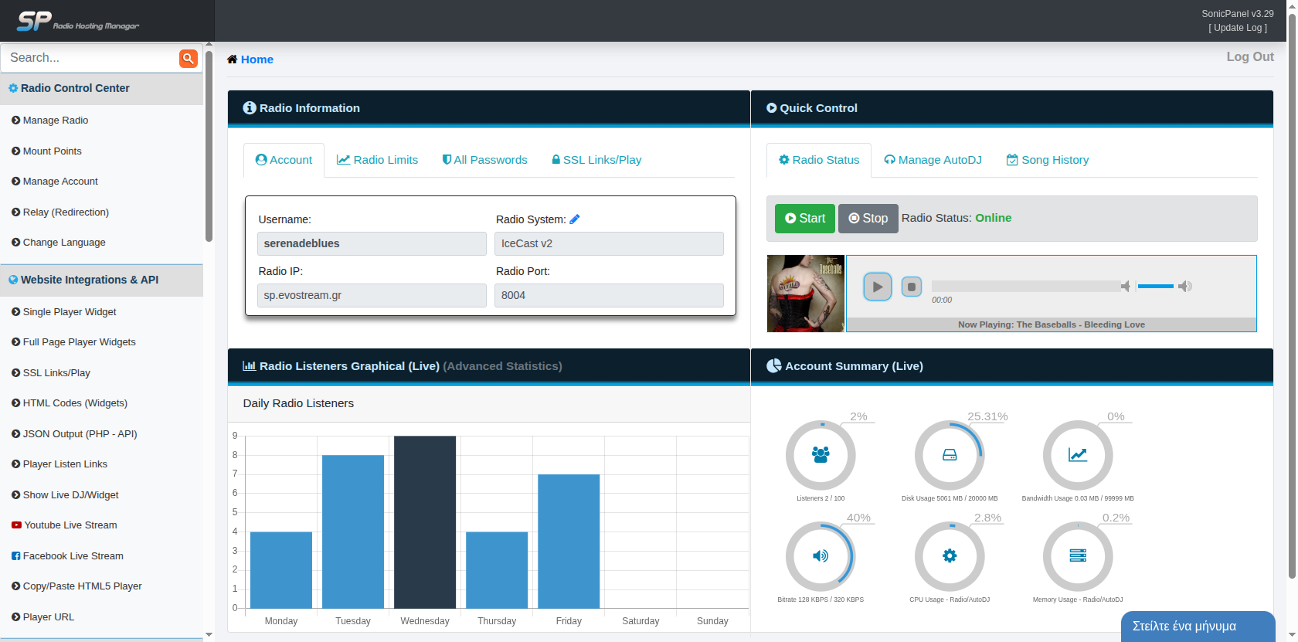
Task: Collapse the Website Integrations & API section
Action: 90,280
